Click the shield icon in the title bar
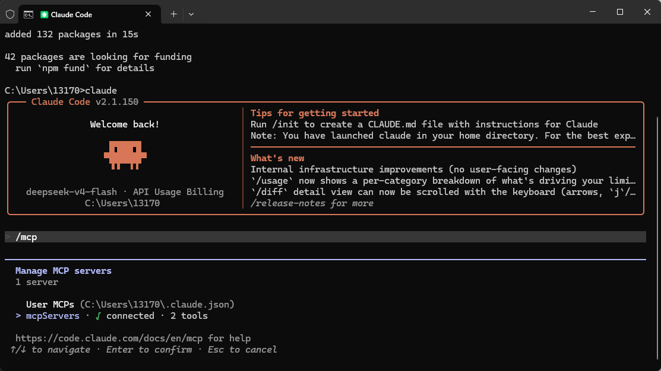This screenshot has width=661, height=371. tap(10, 14)
